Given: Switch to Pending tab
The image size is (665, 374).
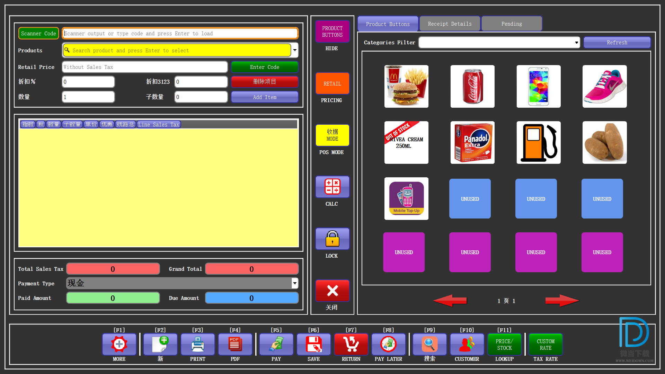Looking at the screenshot, I should click(512, 23).
